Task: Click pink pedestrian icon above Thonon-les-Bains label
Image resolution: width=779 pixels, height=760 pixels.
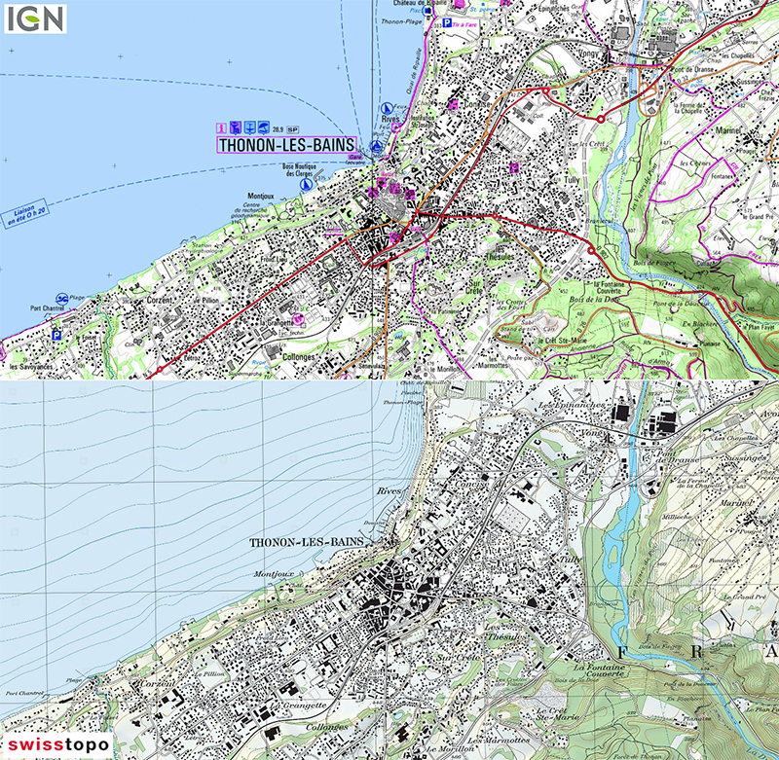Action: click(x=221, y=127)
